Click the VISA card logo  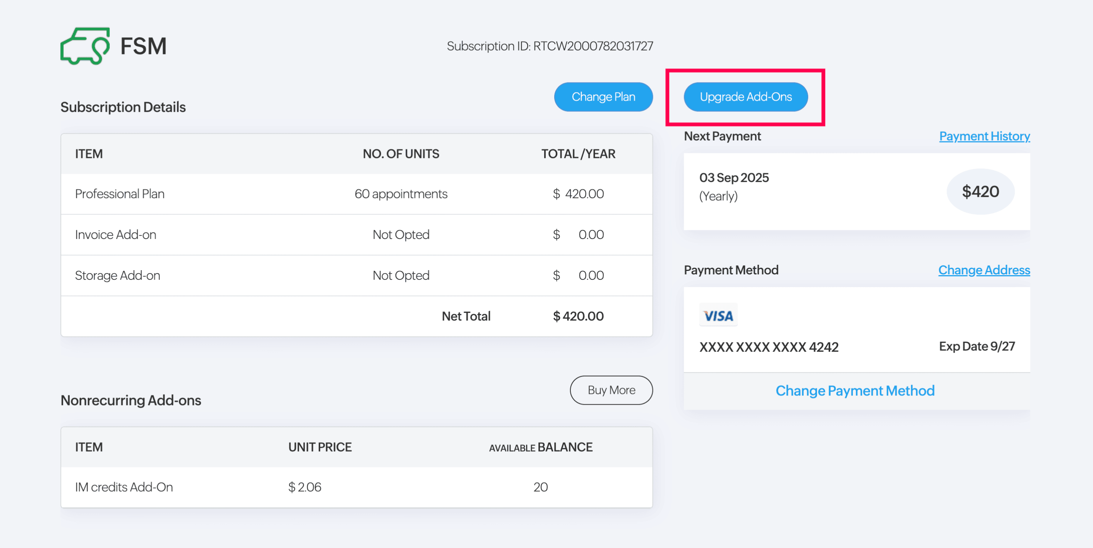pos(718,315)
